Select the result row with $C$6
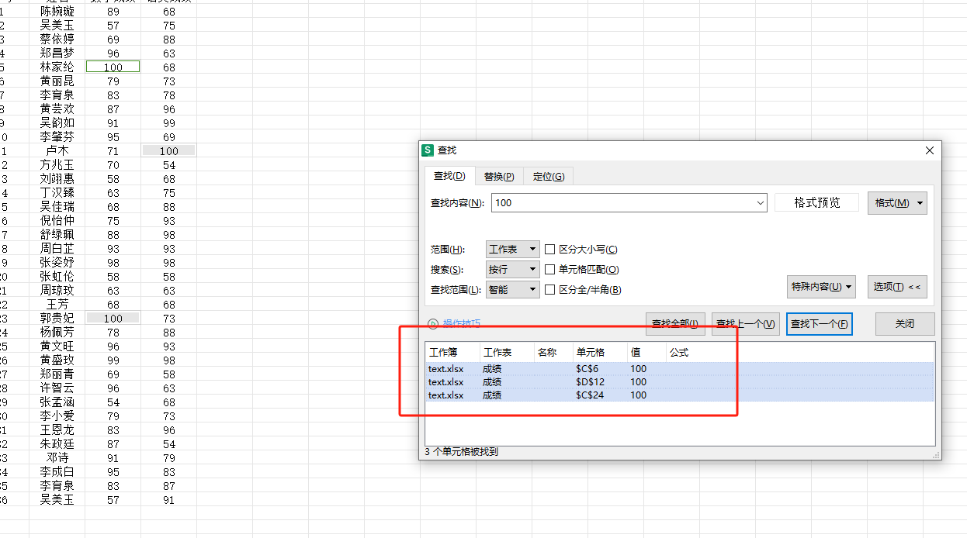 click(680, 369)
